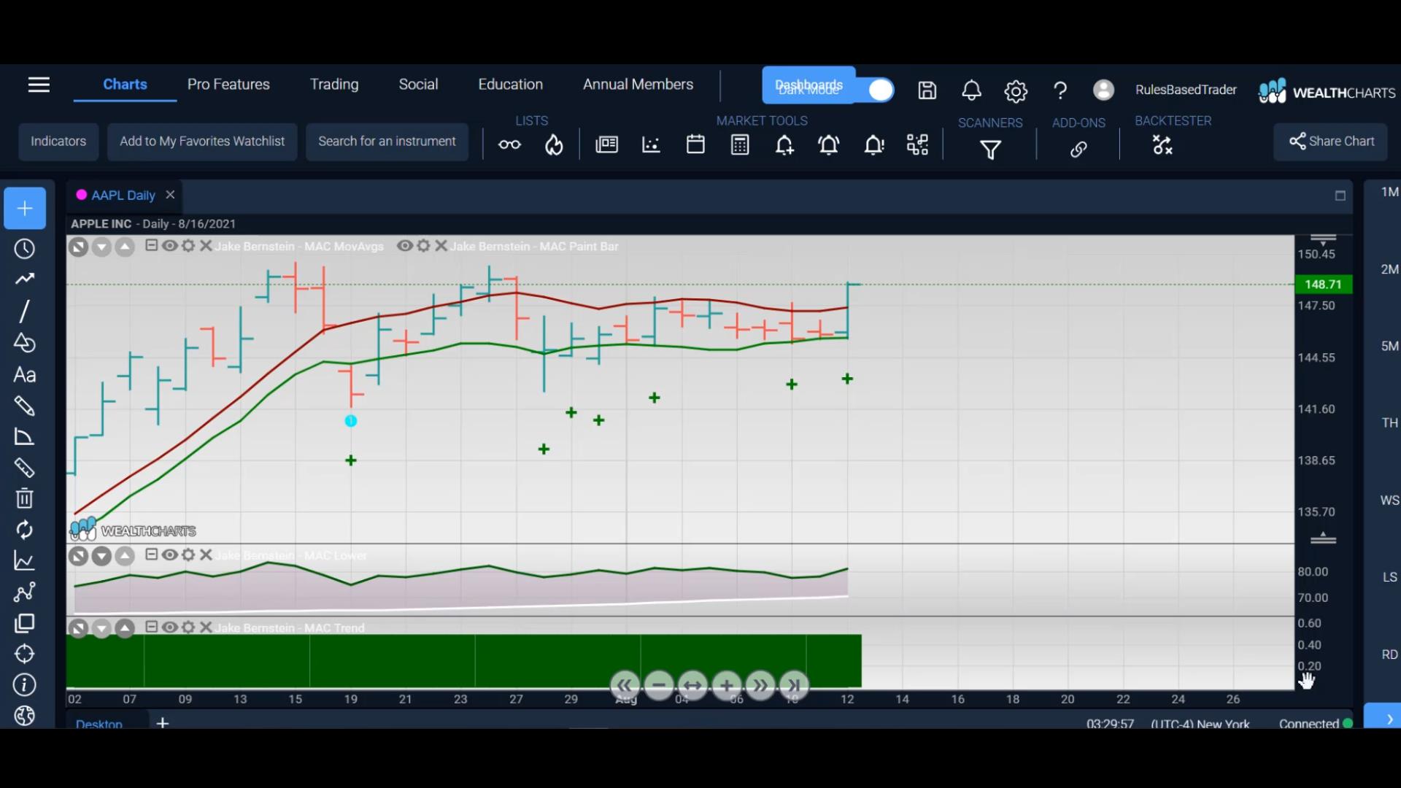Click Search for an instrument field
This screenshot has width=1401, height=788.
tap(387, 142)
